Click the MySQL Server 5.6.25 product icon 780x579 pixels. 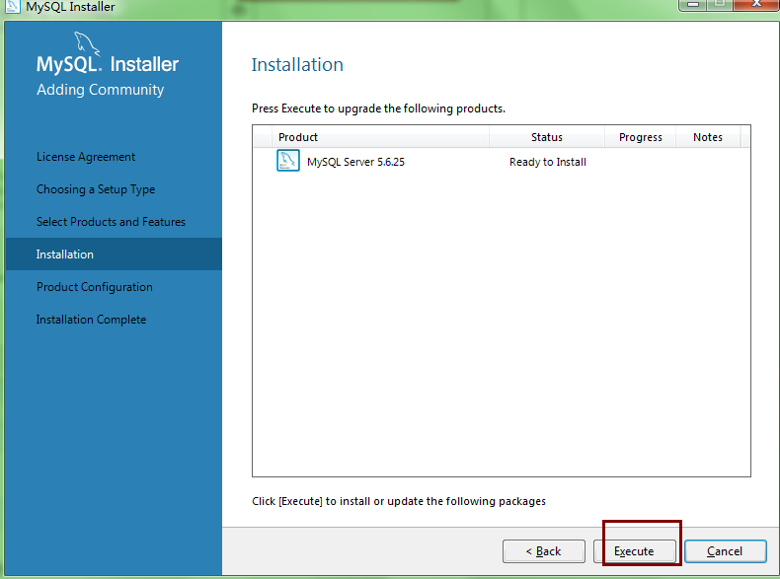[288, 161]
